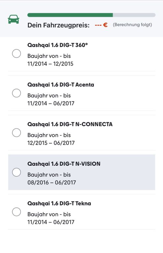Click the "Qashqai 1.6 DIG-T N-VISION" title
Screen dimensions: 163x253
[64, 164]
